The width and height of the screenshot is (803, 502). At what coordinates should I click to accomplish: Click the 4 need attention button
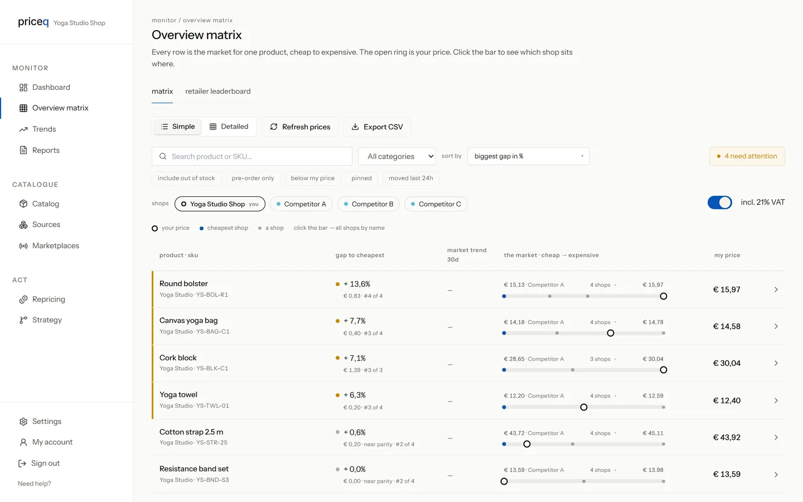click(x=747, y=156)
